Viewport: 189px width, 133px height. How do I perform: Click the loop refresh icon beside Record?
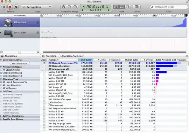[x=16, y=7]
